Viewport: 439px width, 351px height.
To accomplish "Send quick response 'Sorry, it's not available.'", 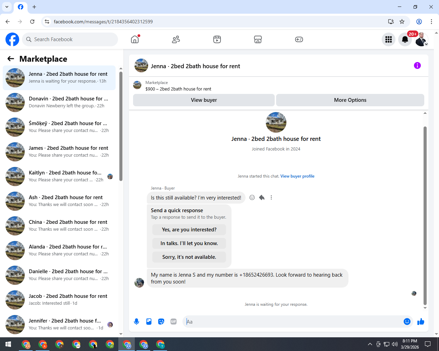I will pyautogui.click(x=189, y=257).
